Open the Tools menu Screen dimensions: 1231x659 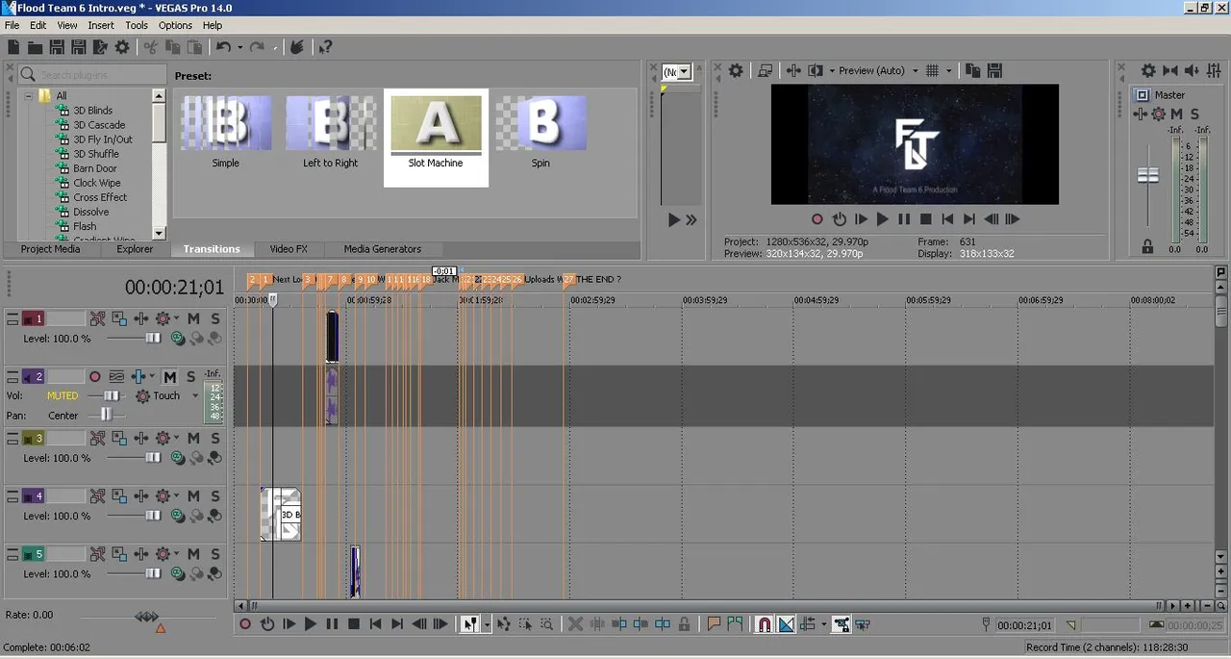[x=137, y=25]
